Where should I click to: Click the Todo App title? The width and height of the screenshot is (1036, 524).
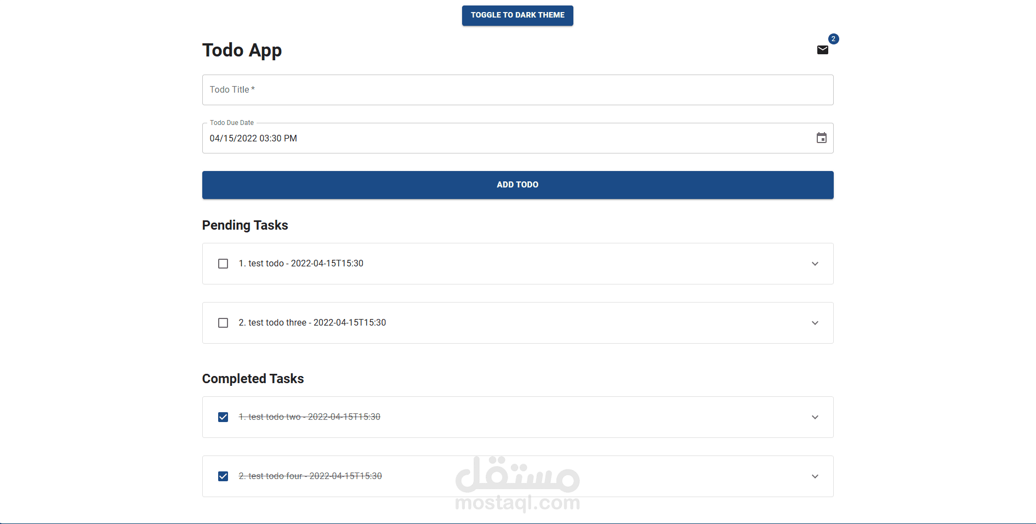click(x=242, y=50)
